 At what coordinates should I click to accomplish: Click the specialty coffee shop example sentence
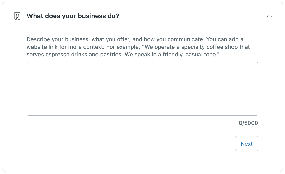[197, 47]
